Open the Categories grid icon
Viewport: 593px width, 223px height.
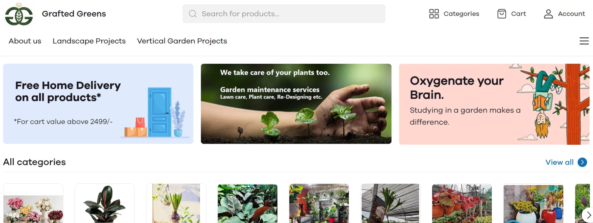coord(434,14)
